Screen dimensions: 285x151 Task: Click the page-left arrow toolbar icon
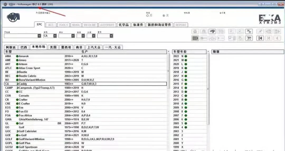click(268, 32)
